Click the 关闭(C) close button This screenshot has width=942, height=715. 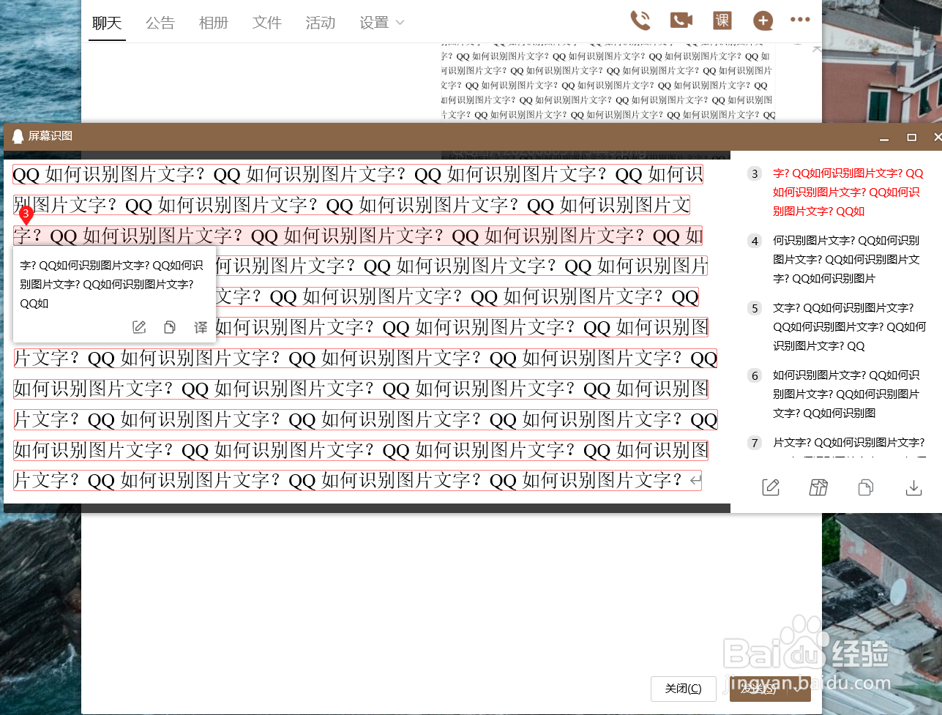click(x=683, y=689)
